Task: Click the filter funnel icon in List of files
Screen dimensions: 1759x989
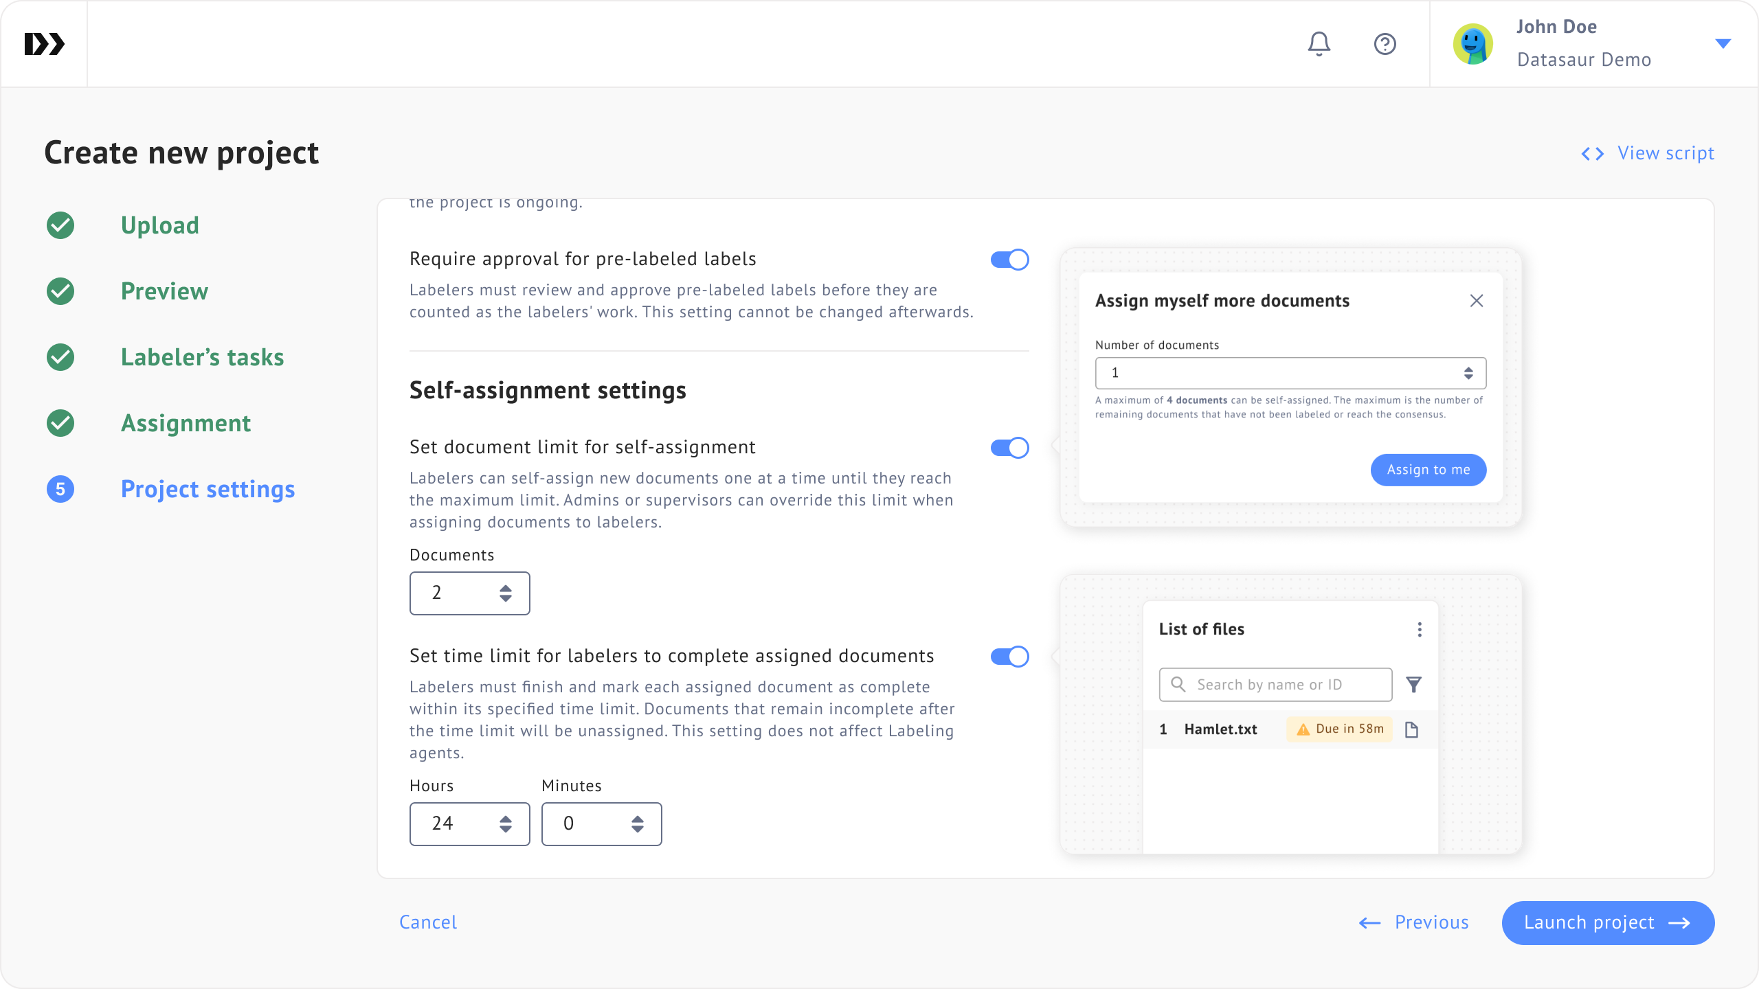Action: (1413, 685)
